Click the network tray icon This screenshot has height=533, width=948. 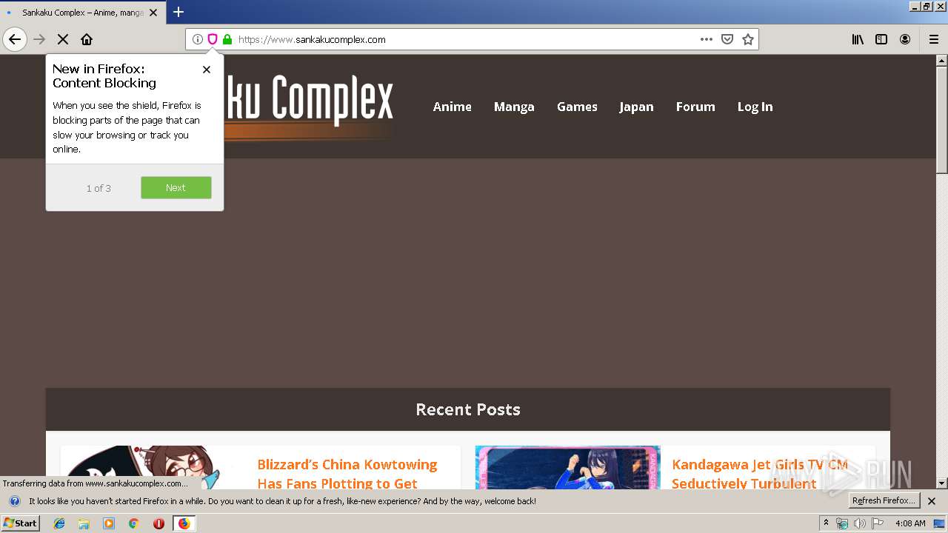(x=842, y=523)
